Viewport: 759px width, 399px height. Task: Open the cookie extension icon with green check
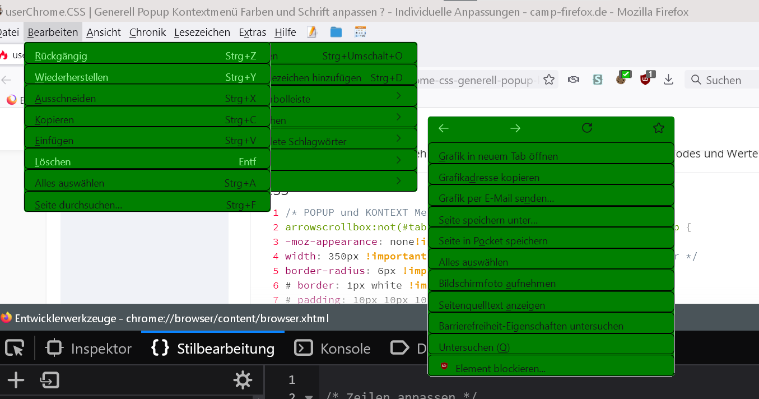coord(622,79)
